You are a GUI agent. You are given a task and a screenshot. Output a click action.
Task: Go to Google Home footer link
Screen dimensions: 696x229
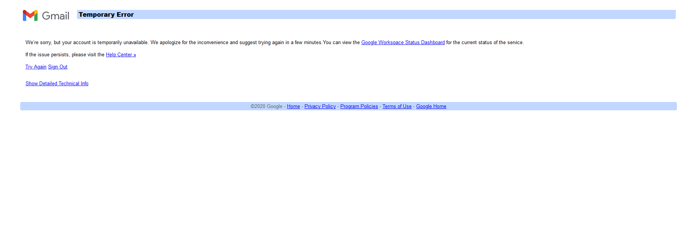coord(431,107)
